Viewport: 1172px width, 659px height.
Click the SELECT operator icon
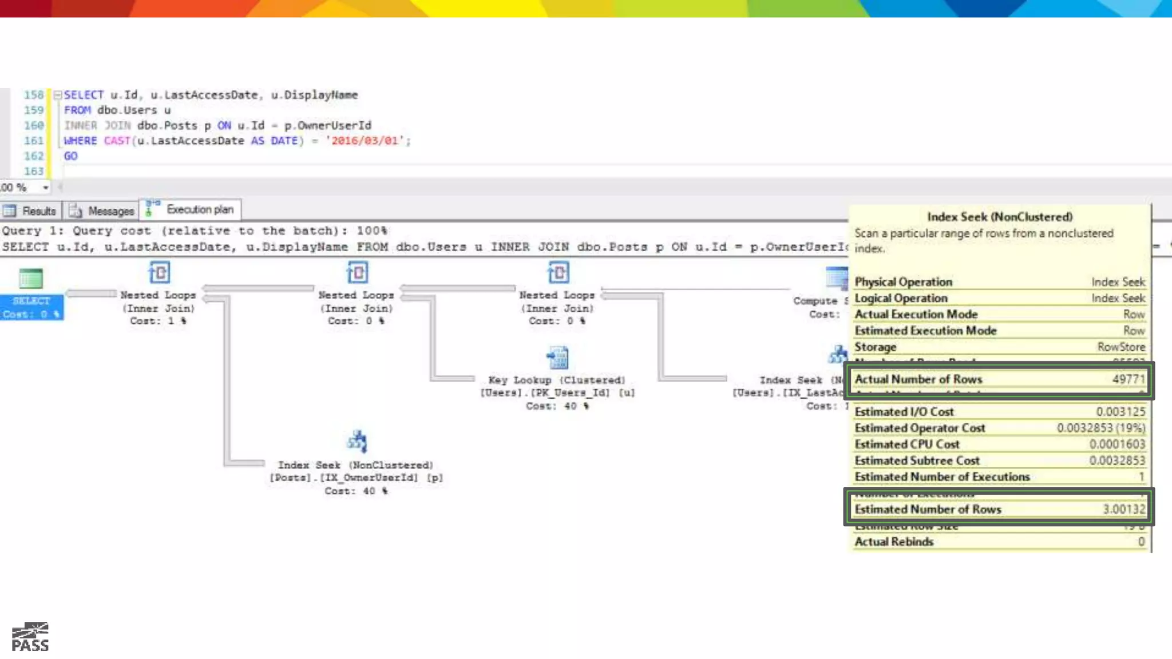30,279
